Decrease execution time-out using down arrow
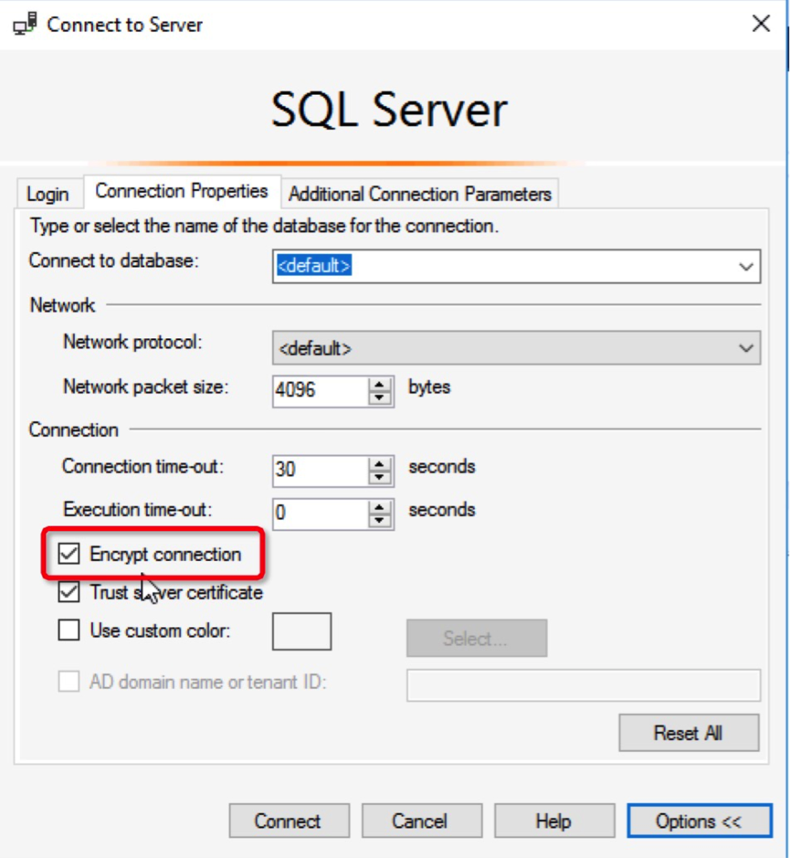This screenshot has height=858, width=790. click(x=380, y=520)
